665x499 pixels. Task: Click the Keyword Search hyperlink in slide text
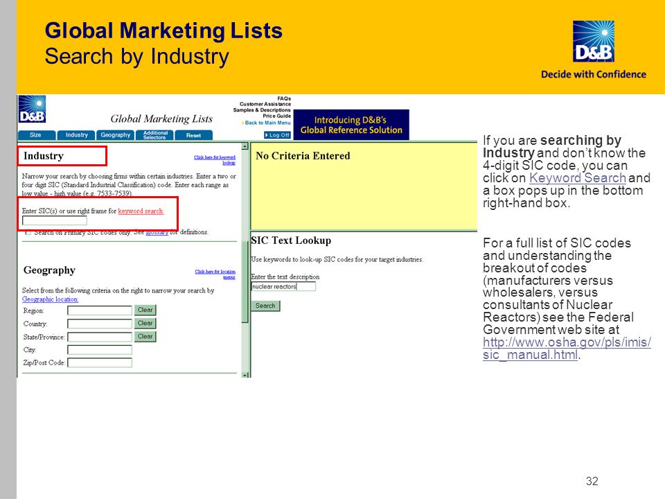[x=578, y=178]
